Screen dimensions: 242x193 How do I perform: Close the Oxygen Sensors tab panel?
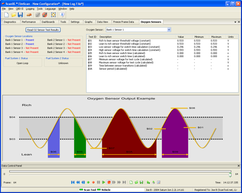pos(239,22)
